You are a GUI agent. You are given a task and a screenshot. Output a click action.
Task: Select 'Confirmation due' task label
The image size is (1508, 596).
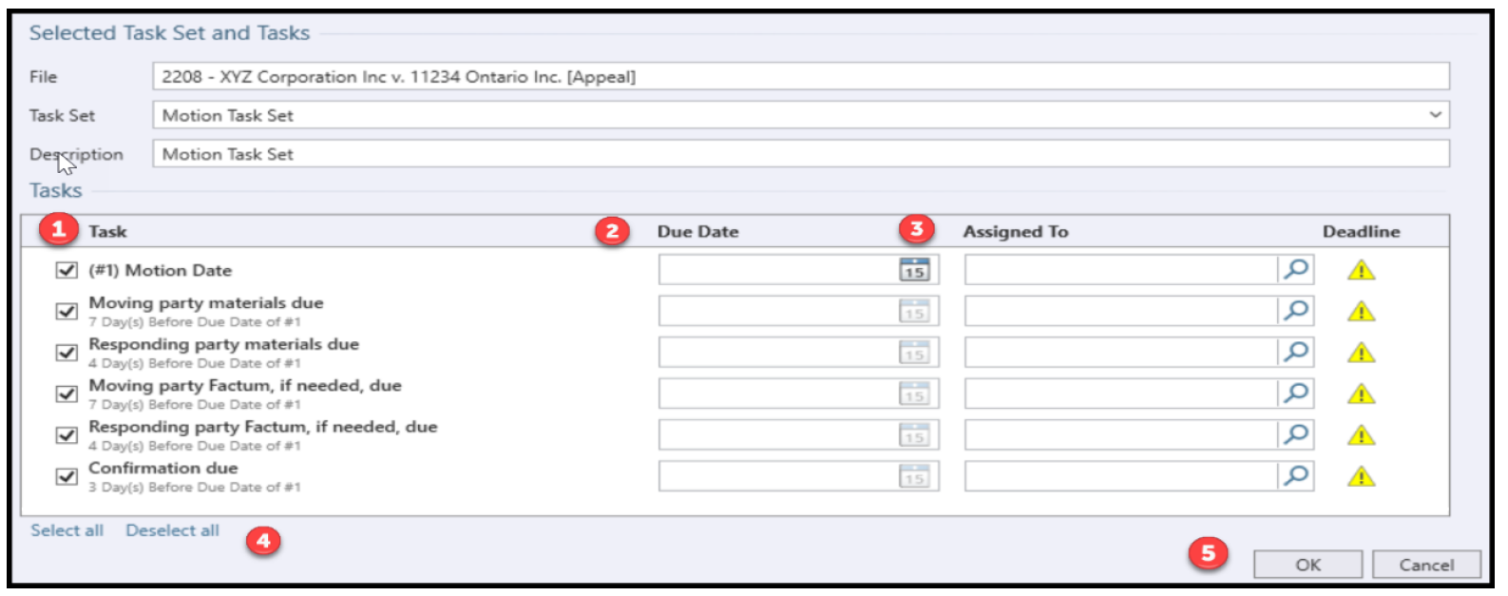[163, 468]
